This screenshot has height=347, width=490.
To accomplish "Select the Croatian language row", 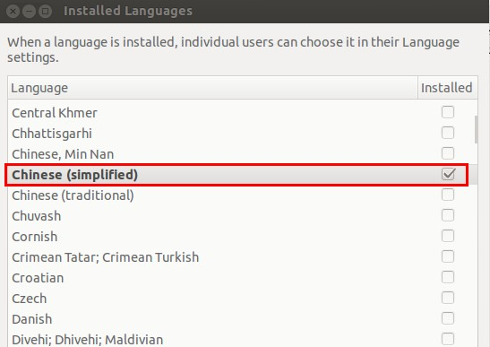I will 241,278.
